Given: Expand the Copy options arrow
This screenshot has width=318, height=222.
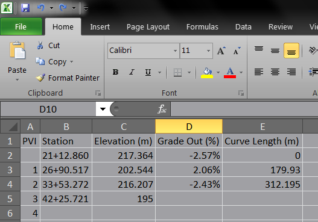Looking at the screenshot, I should (x=72, y=61).
